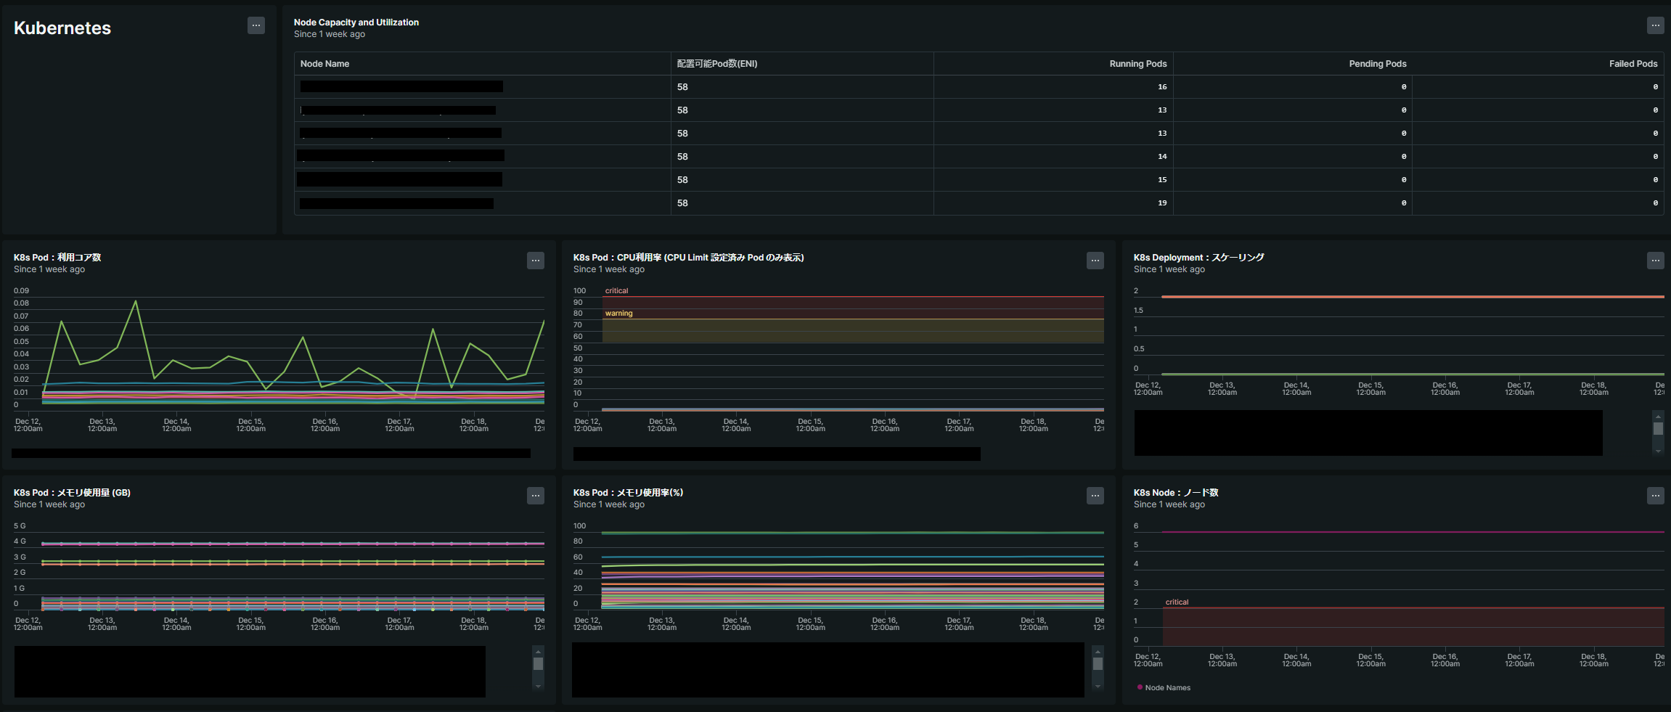Click the critical threshold label in ノード数 chart
The width and height of the screenshot is (1671, 712).
[1177, 602]
